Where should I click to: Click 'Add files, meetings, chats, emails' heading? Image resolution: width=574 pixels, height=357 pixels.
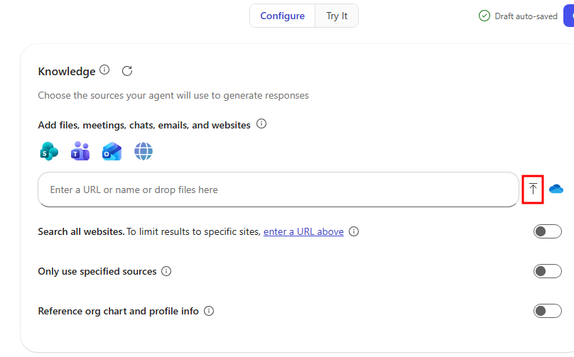point(144,125)
